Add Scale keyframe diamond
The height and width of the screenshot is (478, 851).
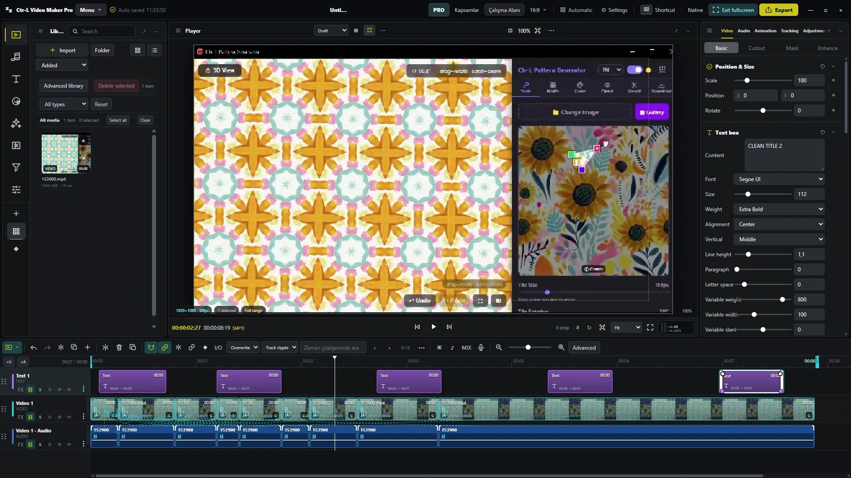click(x=833, y=81)
